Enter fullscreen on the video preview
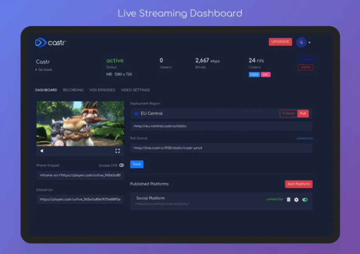This screenshot has width=360, height=254. (x=118, y=151)
